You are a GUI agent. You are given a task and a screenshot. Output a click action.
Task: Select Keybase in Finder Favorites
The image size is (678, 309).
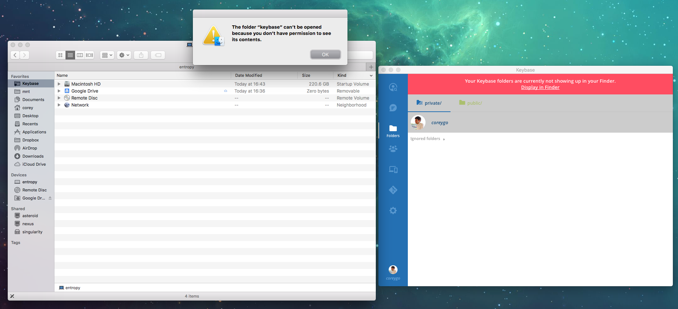(31, 84)
